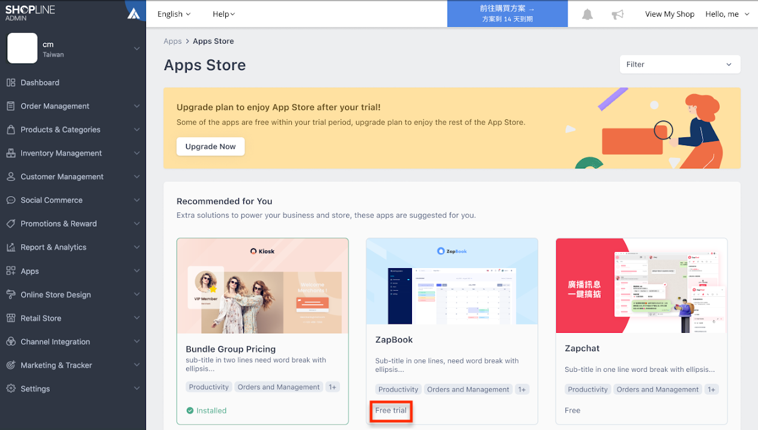Viewport: 758px width, 430px height.
Task: Expand Promotions & Reward chevron
Action: click(x=137, y=224)
